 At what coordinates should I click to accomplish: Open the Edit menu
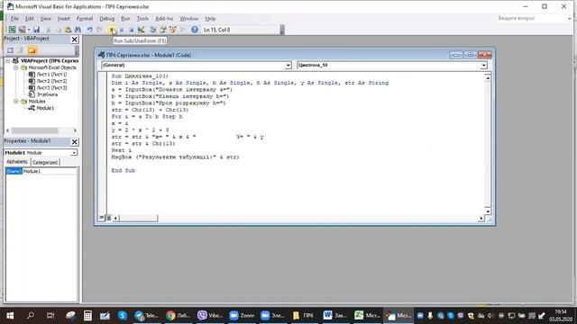(30, 18)
